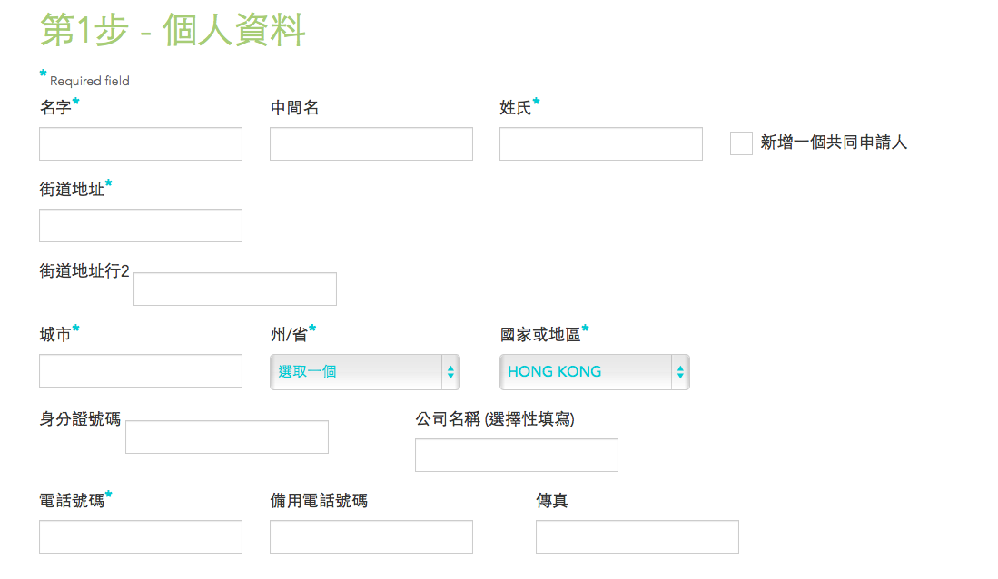Viewport: 998px width, 579px height.
Task: Click the 中間名 (middle name) text box
Action: point(371,144)
